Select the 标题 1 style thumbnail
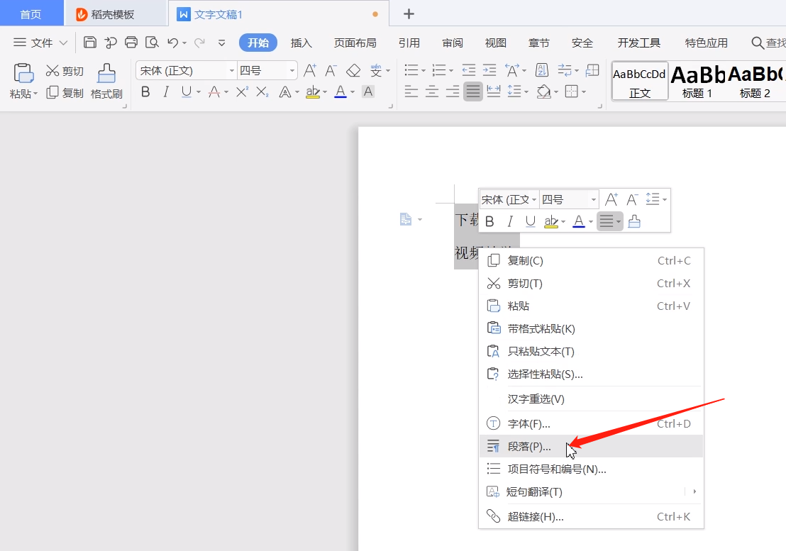The height and width of the screenshot is (551, 786). tap(697, 80)
